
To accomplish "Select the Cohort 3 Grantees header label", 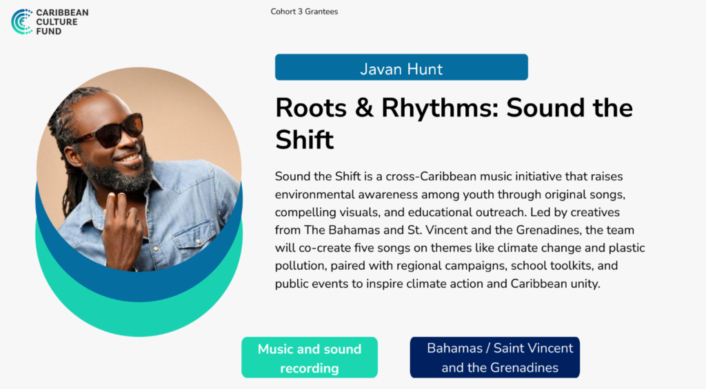I will click(304, 12).
